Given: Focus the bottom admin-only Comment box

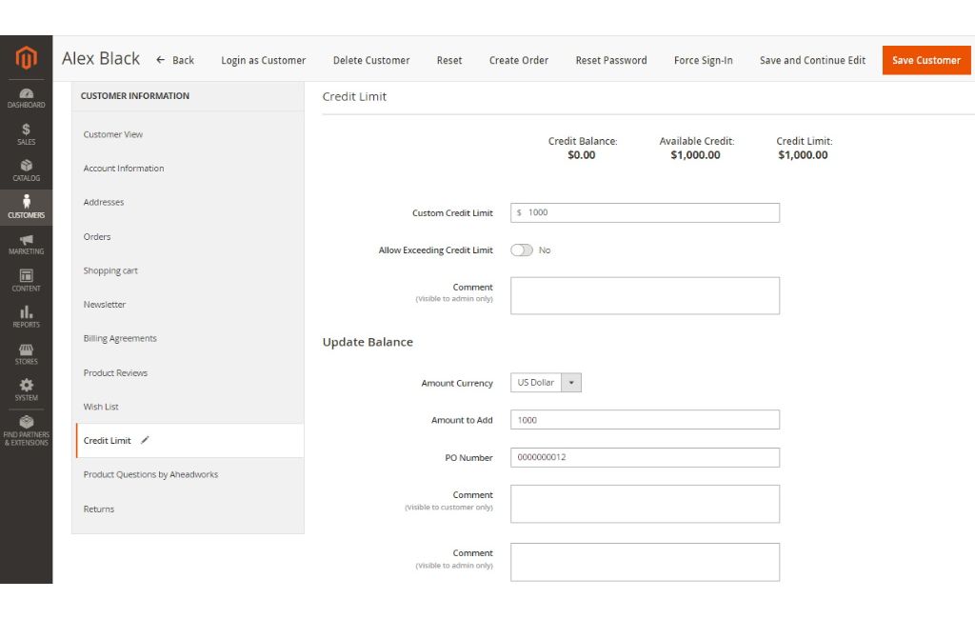Looking at the screenshot, I should [x=645, y=563].
